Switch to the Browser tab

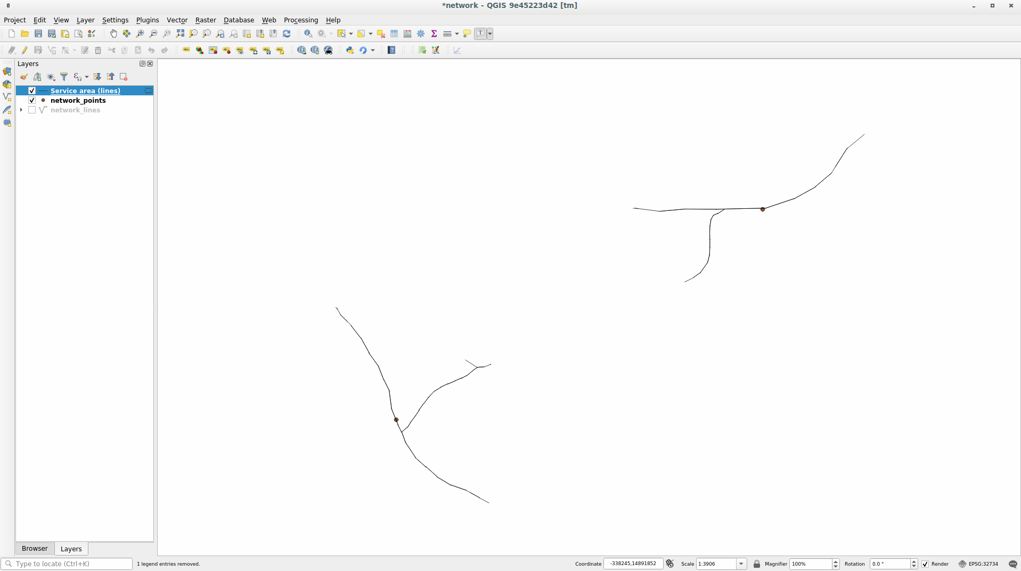click(35, 548)
